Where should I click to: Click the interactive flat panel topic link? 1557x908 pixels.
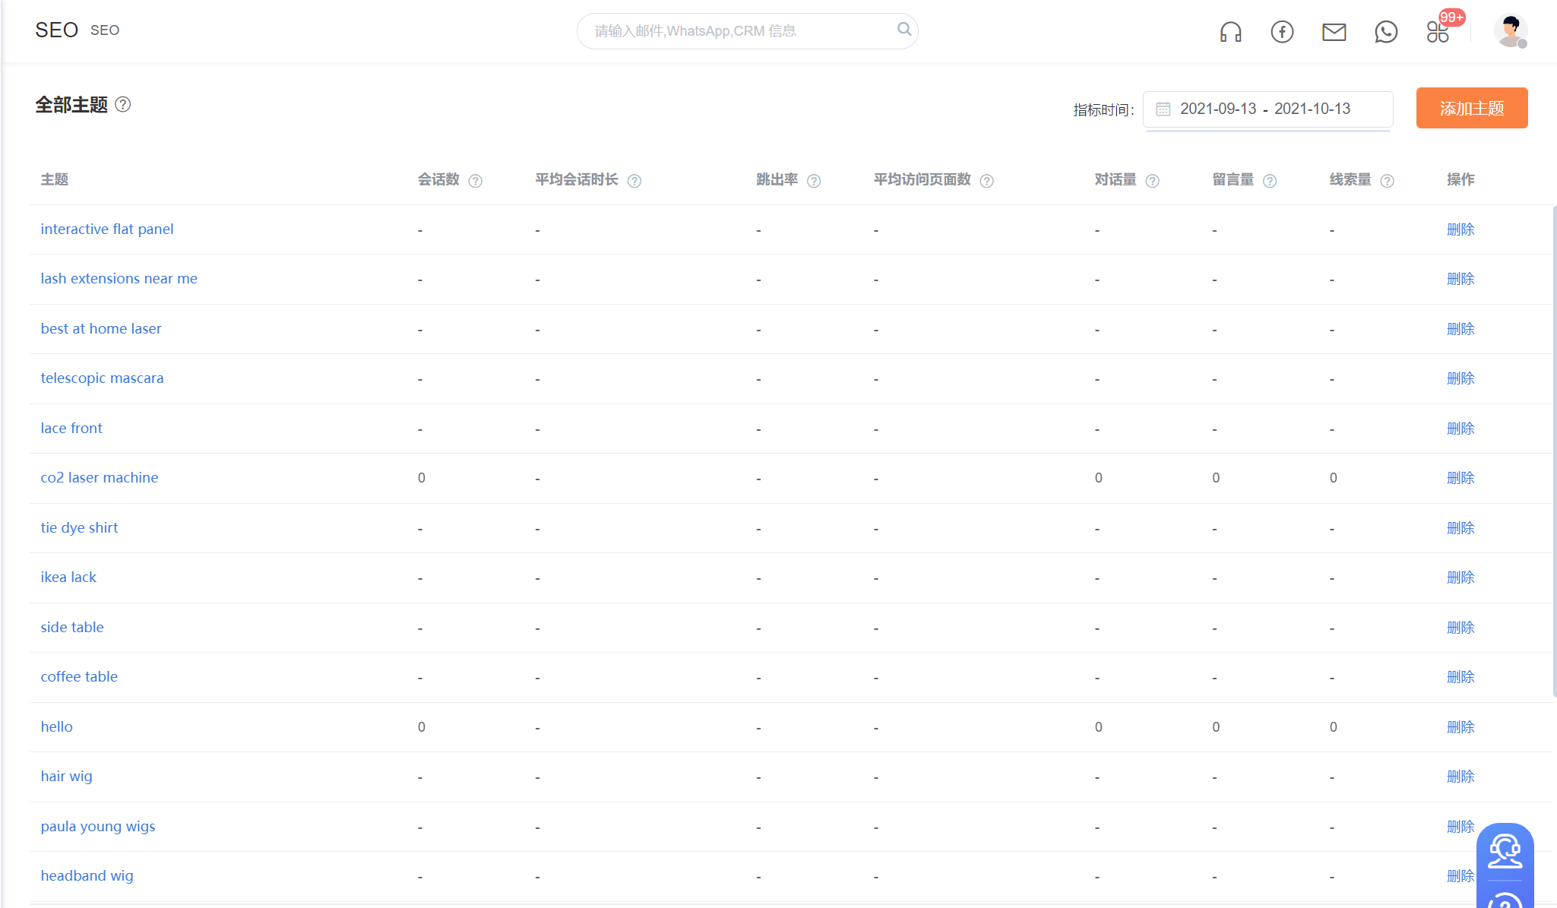pos(106,228)
